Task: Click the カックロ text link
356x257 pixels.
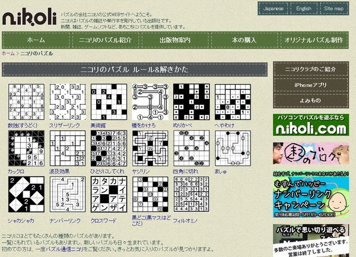Action: pyautogui.click(x=16, y=172)
